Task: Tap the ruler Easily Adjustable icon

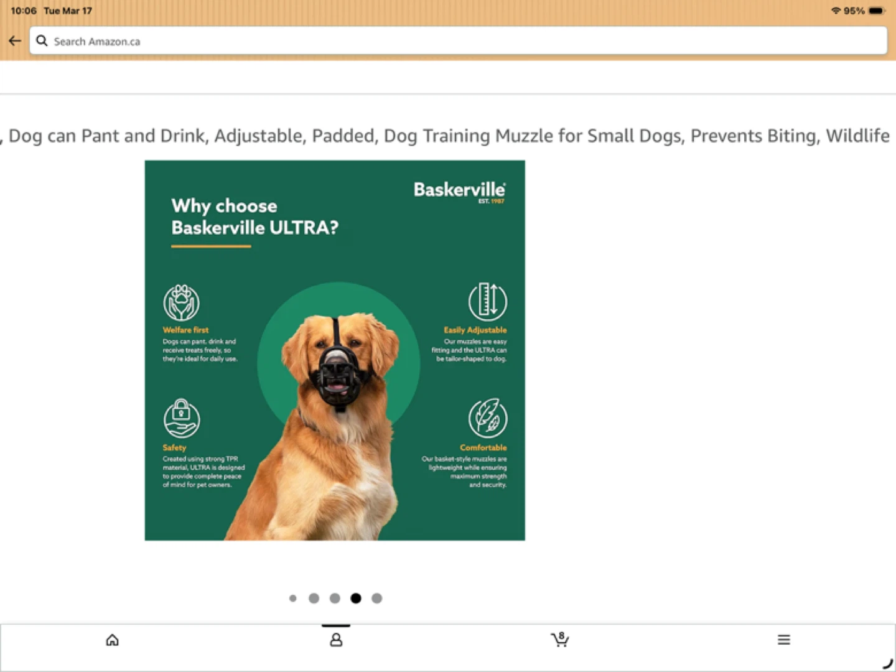Action: pyautogui.click(x=488, y=301)
